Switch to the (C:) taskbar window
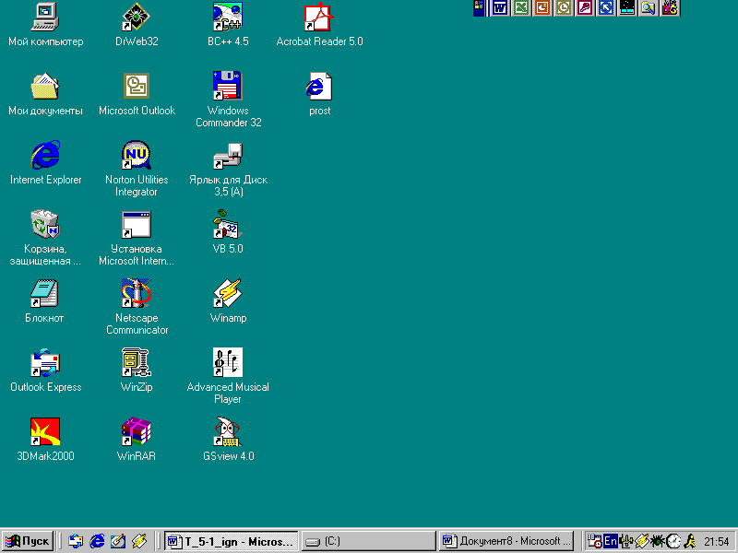The width and height of the screenshot is (738, 553). [x=368, y=541]
